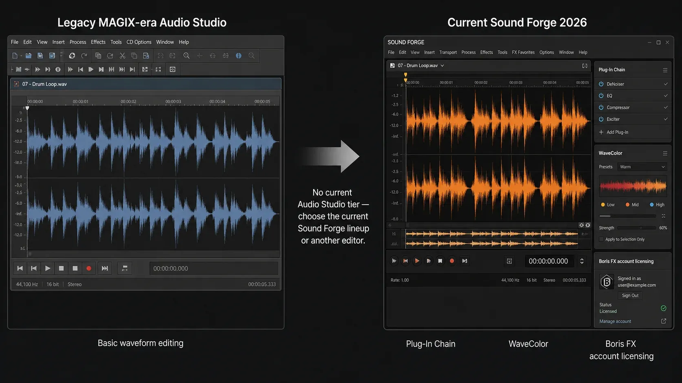Image resolution: width=682 pixels, height=383 pixels.
Task: Click orange Go to Start button in Sound Forge 2026
Action: (405, 261)
